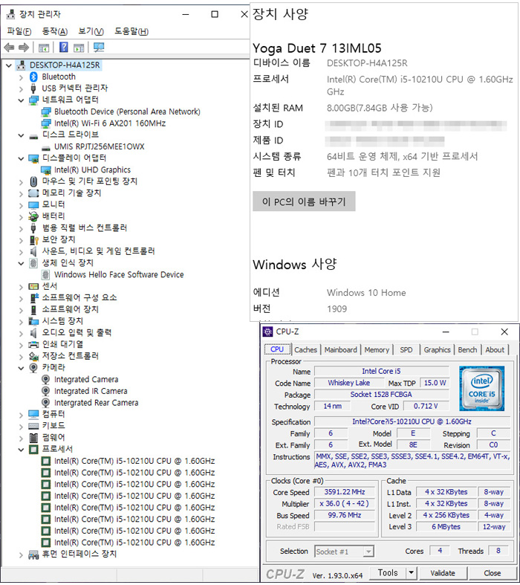Switch to the Graphics tab in CPU-Z

pos(437,349)
